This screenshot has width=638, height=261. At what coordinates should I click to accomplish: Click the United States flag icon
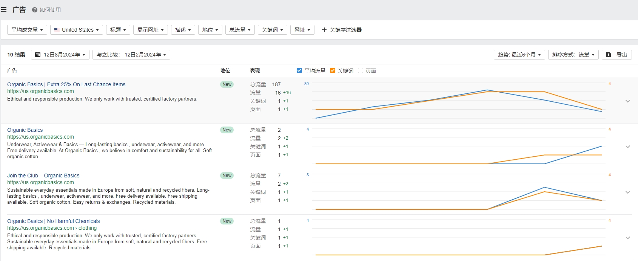(57, 30)
